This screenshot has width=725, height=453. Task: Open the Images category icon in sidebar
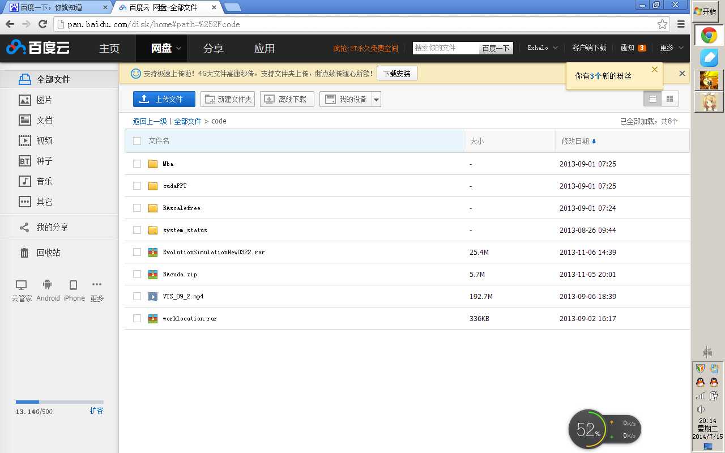[x=24, y=100]
